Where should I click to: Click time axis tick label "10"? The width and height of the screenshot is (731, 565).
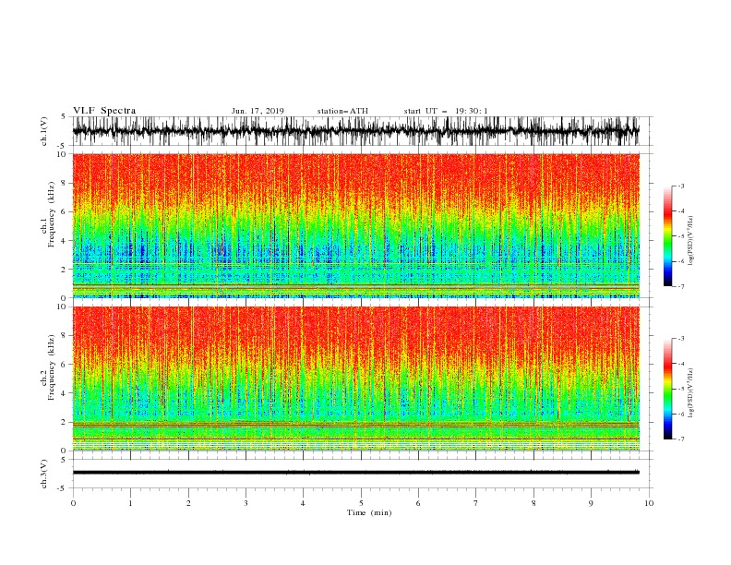pos(649,503)
